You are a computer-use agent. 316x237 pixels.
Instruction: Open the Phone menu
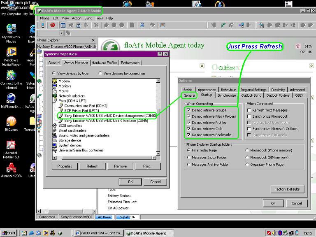pyautogui.click(x=44, y=18)
